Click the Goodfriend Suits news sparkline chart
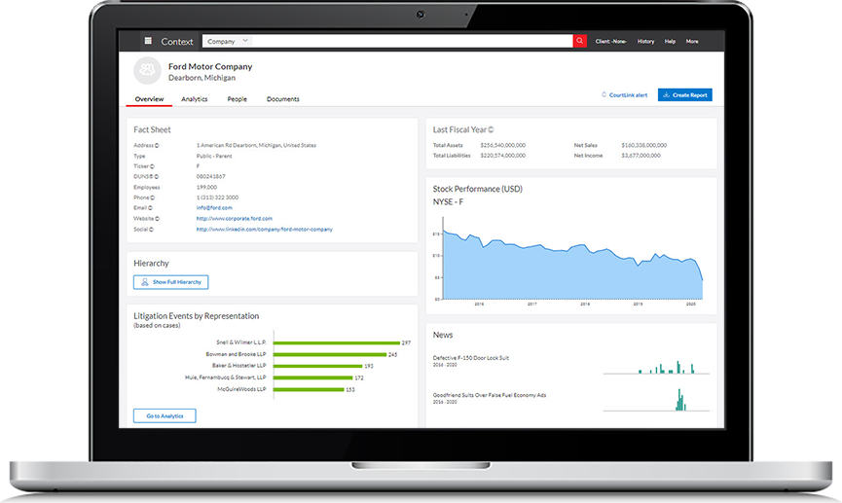Viewport: 842px width, 503px height. [656, 400]
